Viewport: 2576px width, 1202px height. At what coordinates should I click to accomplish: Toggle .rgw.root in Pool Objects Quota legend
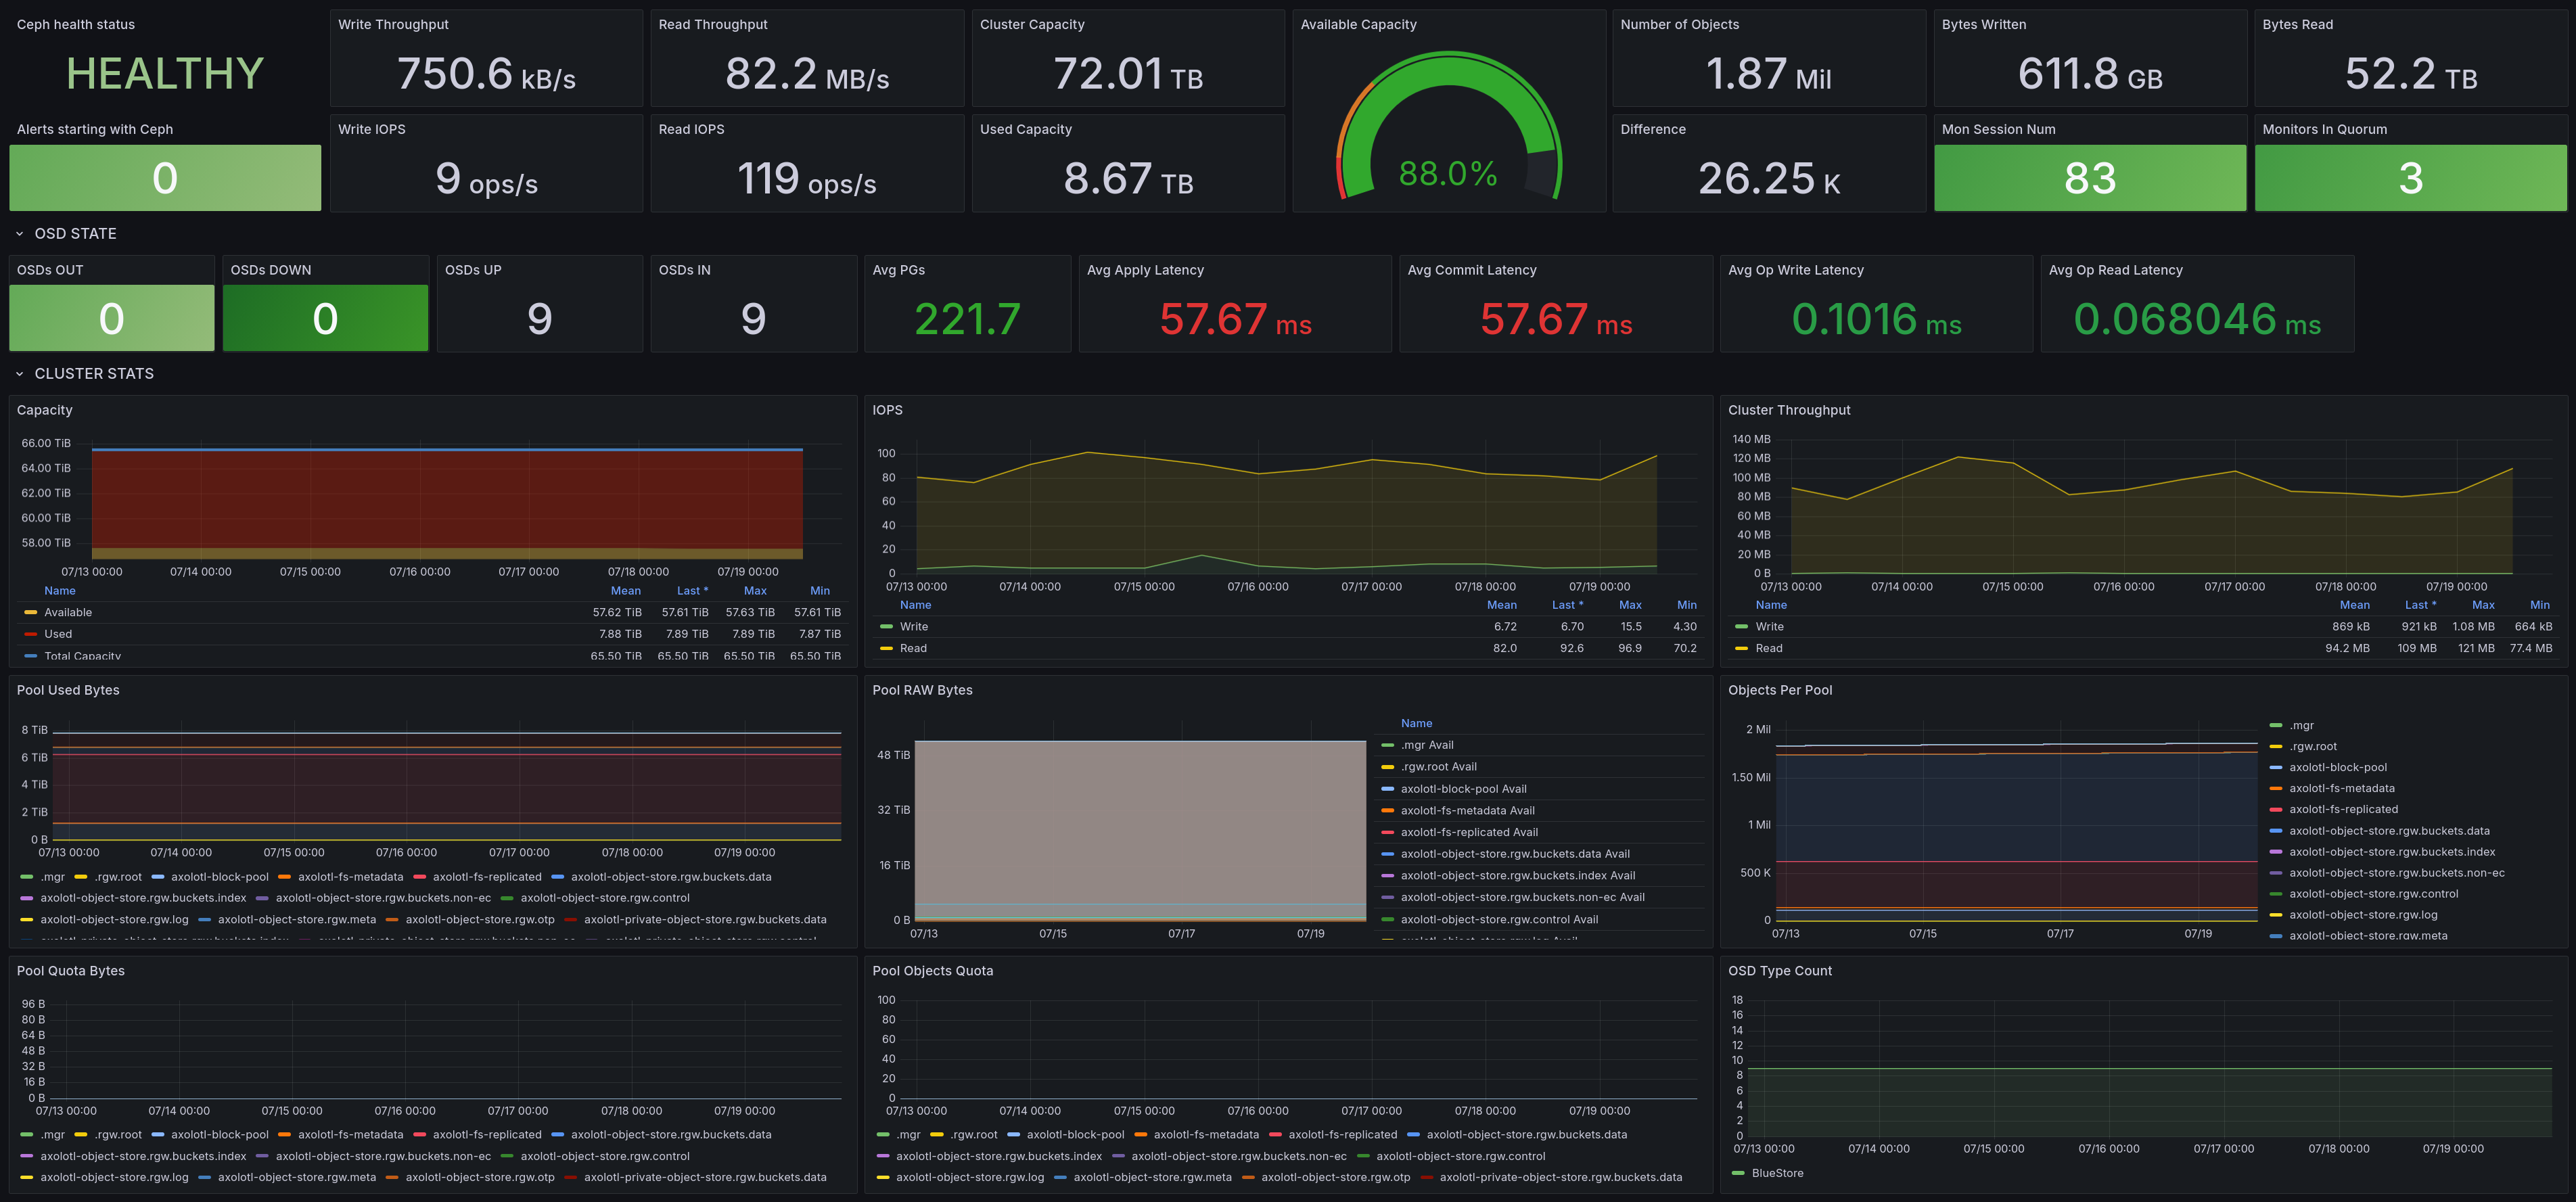coord(973,1135)
